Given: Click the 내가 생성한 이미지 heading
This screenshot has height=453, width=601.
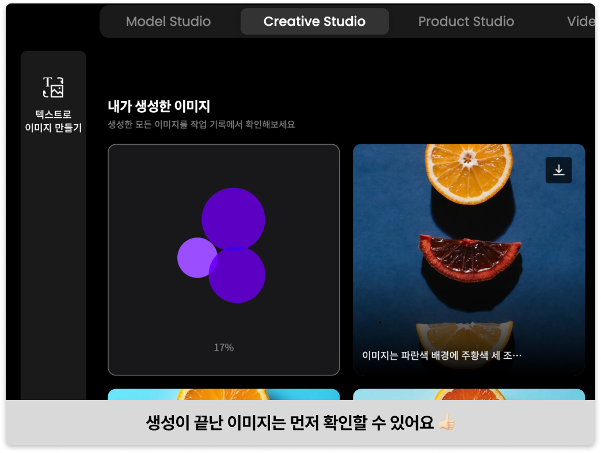Looking at the screenshot, I should tap(159, 106).
